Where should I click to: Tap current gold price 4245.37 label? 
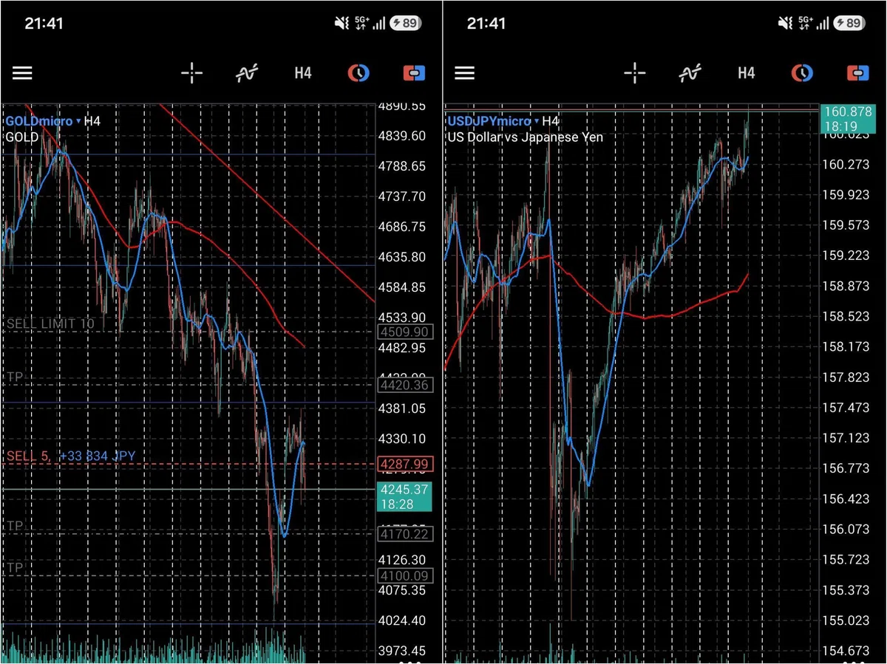tap(405, 496)
